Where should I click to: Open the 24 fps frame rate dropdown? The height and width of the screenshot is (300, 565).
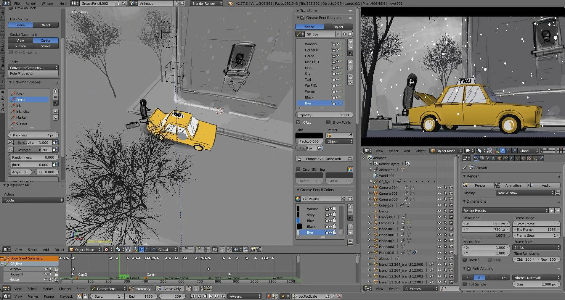coord(536,247)
